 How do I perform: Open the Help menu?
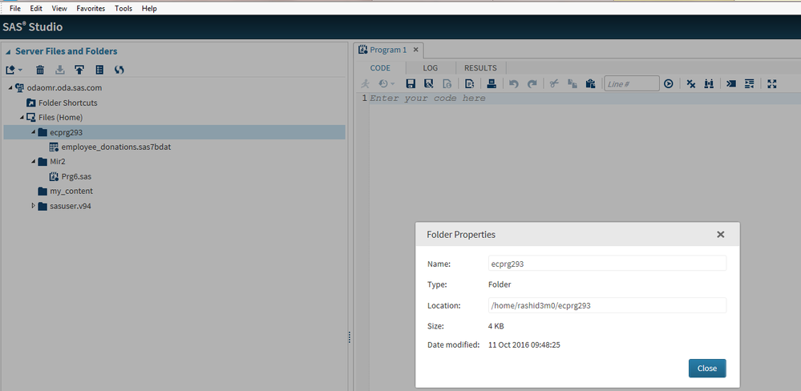[149, 8]
